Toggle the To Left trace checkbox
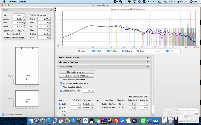Viewport: 201px width, 125px height. pos(93,51)
